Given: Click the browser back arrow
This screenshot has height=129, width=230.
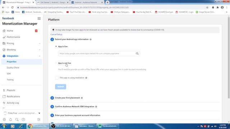Looking at the screenshot, I should point(3,8).
